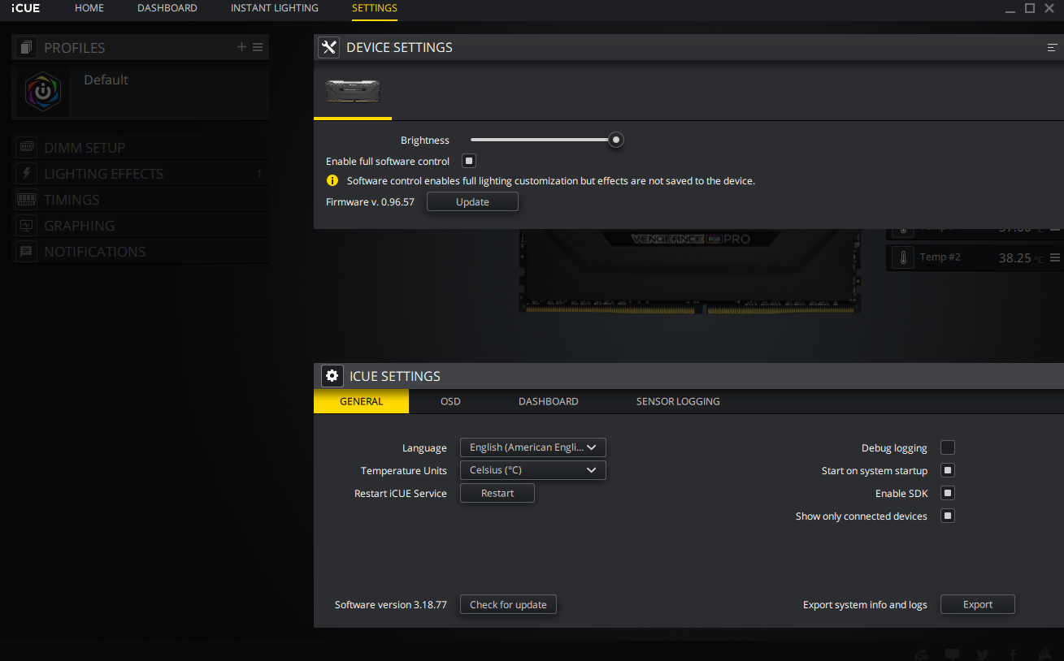Click the Export system info button

click(x=978, y=604)
